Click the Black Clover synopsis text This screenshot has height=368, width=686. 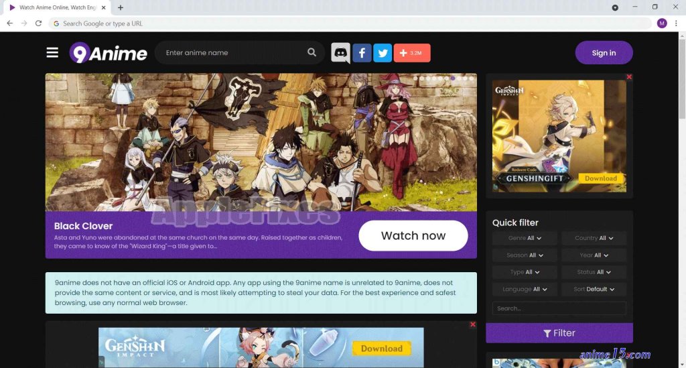[198, 241]
